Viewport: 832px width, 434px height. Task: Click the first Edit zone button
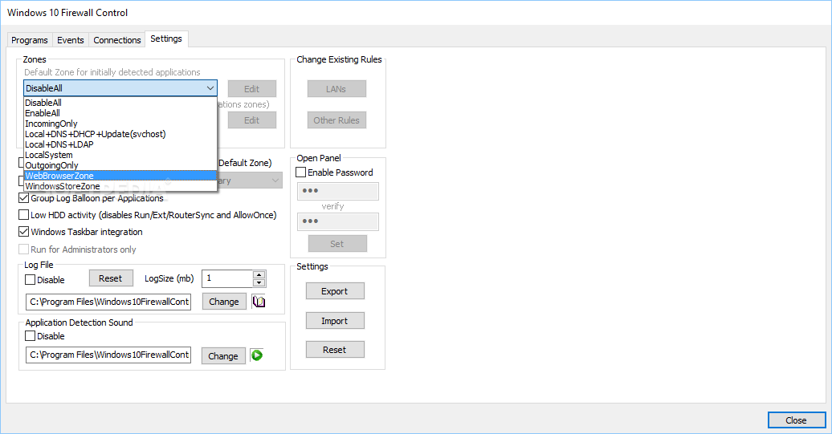252,89
